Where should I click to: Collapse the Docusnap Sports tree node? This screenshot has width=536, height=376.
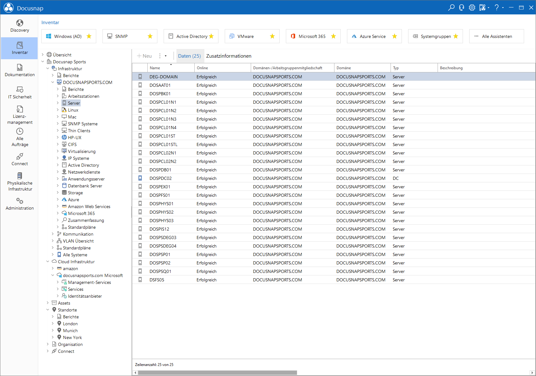coord(43,62)
